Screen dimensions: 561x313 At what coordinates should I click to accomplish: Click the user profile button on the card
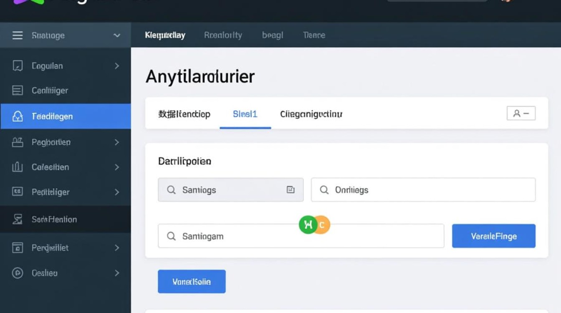point(521,113)
